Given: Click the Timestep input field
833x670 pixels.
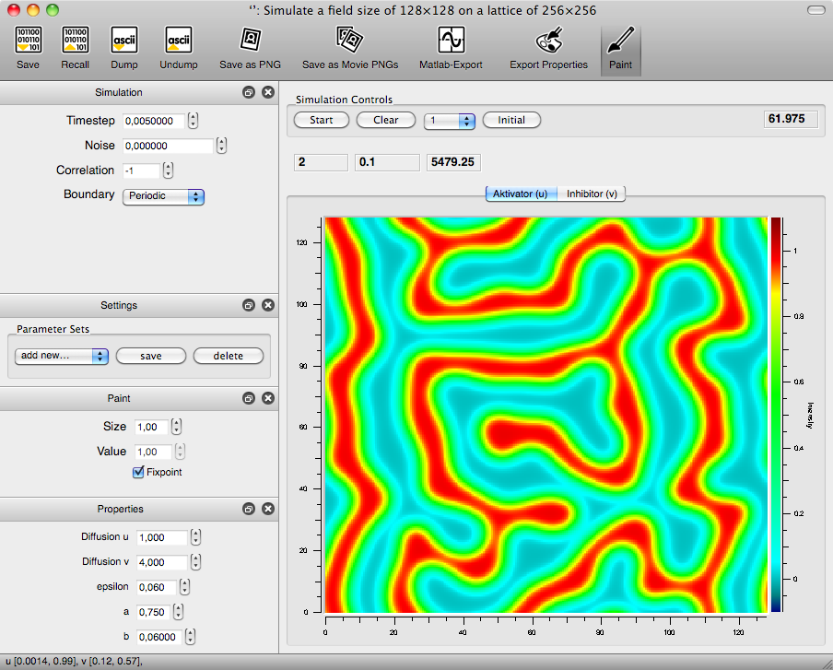Looking at the screenshot, I should pyautogui.click(x=153, y=121).
